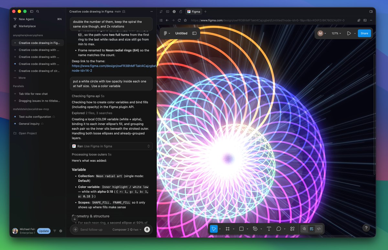Open the Figma frame deep link
Viewport: 388px width, 250px height.
click(114, 68)
